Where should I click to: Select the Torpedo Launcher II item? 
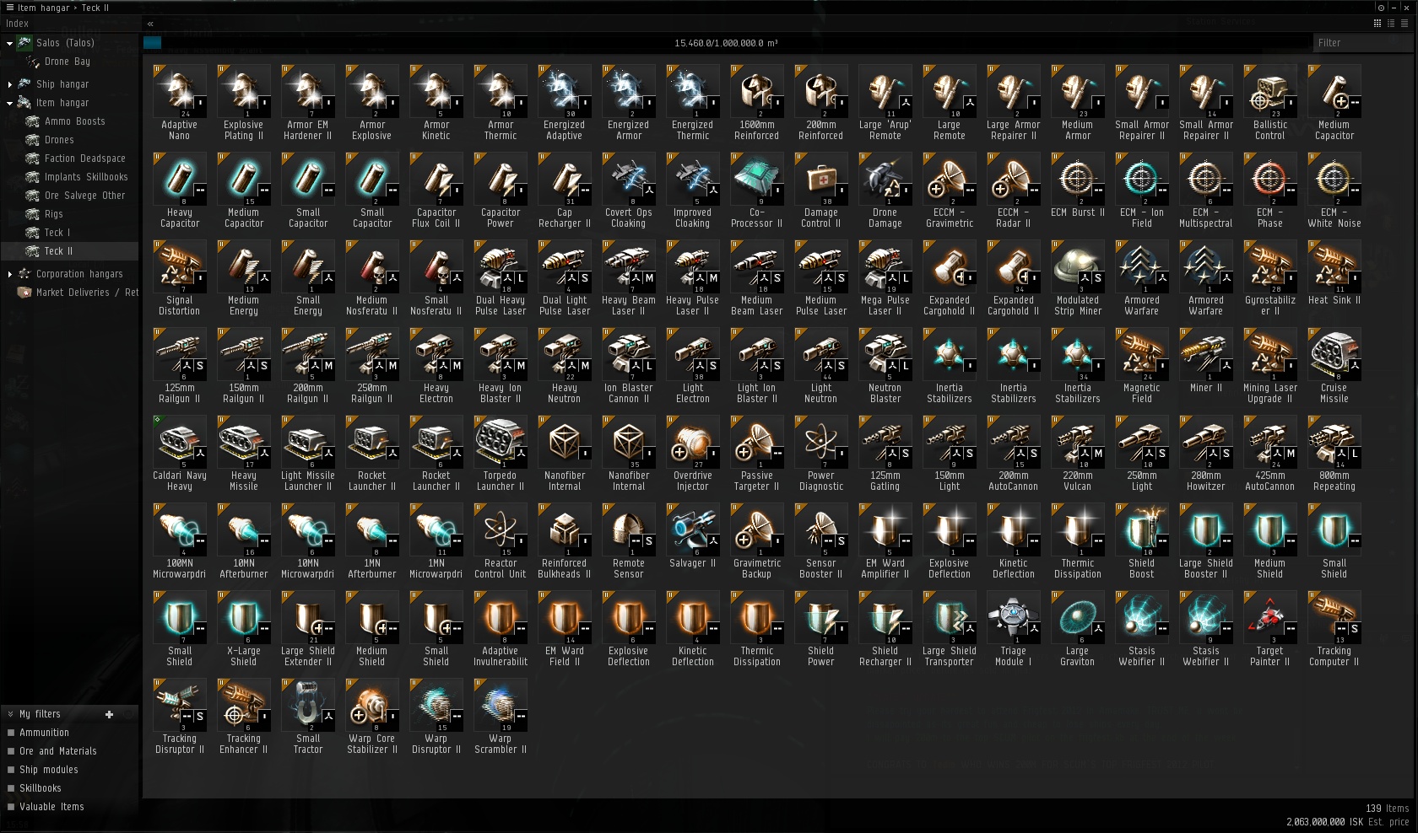pyautogui.click(x=501, y=443)
